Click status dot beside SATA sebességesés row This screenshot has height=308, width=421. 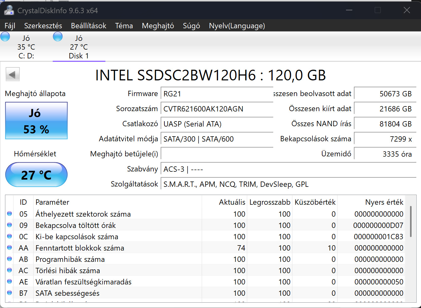click(9, 293)
